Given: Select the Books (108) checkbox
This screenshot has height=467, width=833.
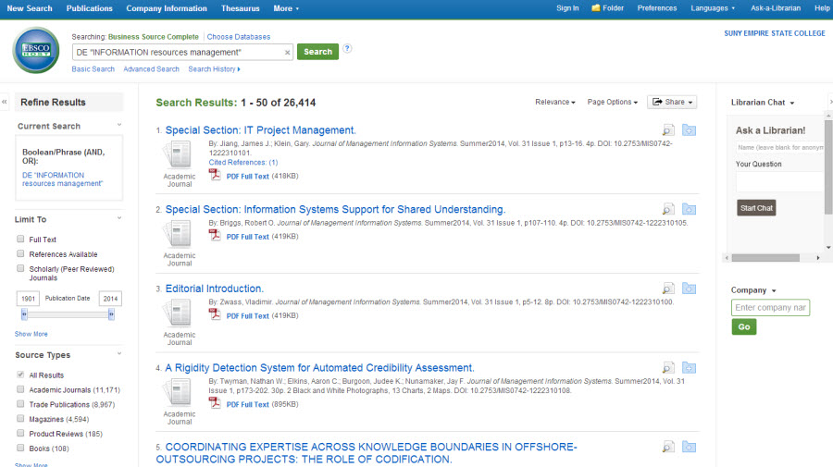Looking at the screenshot, I should click(20, 448).
